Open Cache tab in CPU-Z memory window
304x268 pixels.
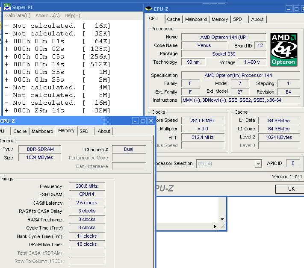20,131
